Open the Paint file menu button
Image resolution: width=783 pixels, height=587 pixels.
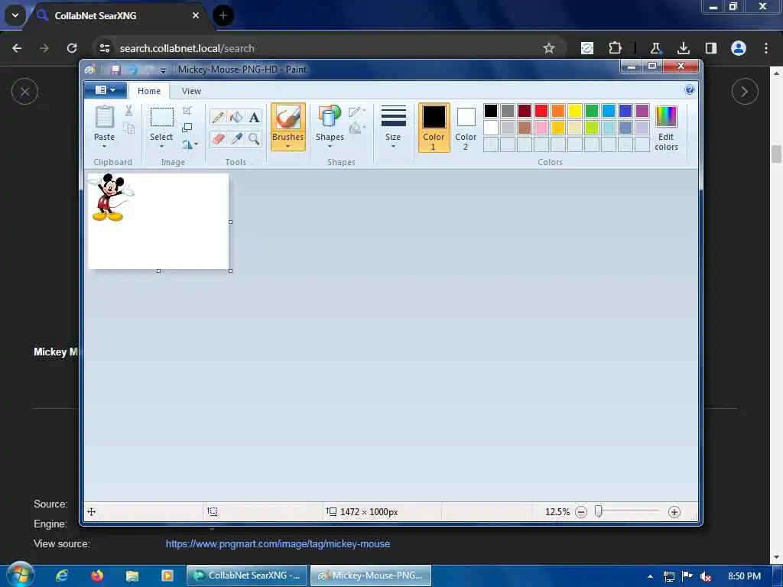point(106,90)
